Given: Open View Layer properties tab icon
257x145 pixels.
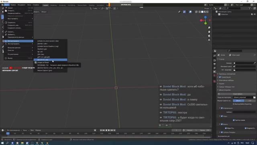Looking at the screenshot, I should [x=214, y=68].
